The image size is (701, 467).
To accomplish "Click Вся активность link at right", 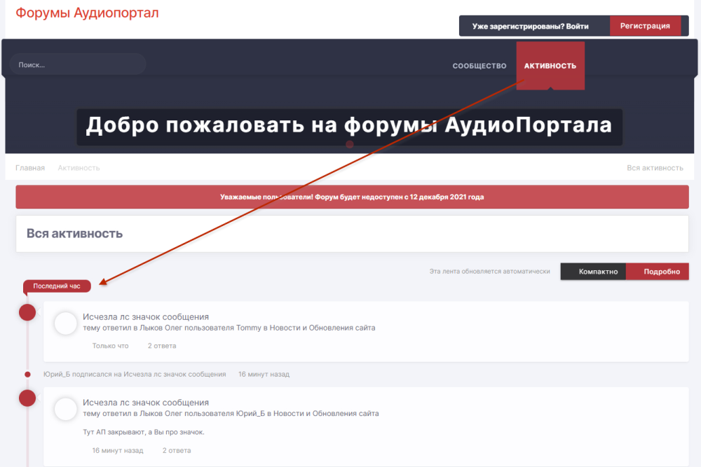I will (655, 168).
